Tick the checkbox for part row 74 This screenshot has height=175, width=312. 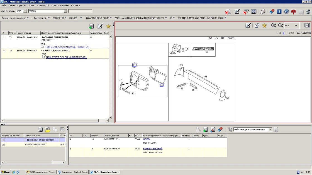click(x=4, y=51)
